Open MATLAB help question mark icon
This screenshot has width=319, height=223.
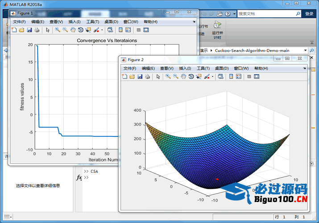228,14
